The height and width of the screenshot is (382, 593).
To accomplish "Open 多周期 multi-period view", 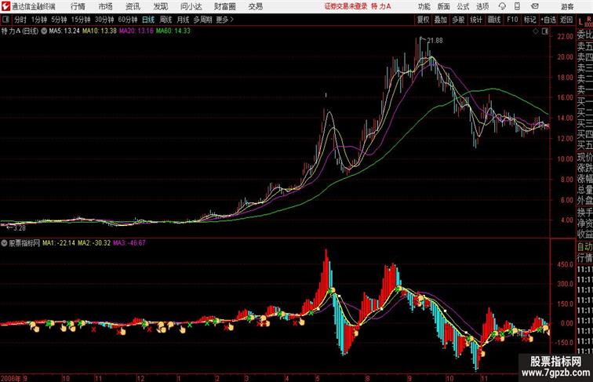I will pos(202,20).
